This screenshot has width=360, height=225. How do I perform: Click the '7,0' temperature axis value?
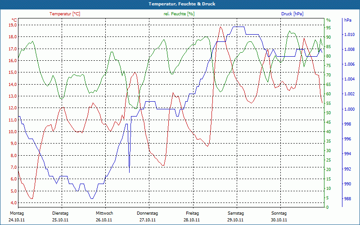[13, 167]
